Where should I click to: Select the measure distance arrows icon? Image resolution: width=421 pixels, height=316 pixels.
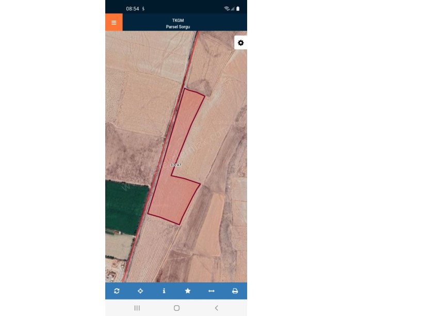[x=212, y=291]
